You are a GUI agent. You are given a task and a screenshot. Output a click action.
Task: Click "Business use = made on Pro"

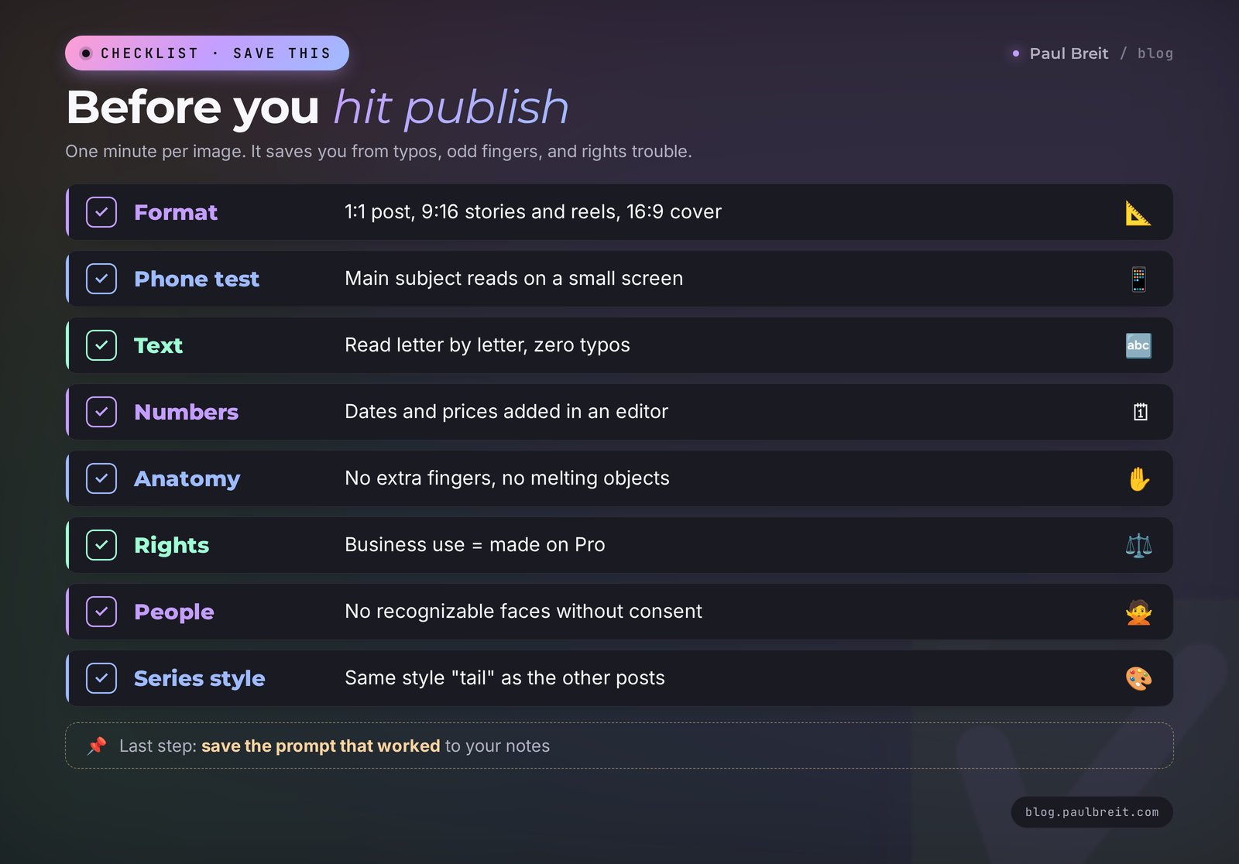[475, 545]
